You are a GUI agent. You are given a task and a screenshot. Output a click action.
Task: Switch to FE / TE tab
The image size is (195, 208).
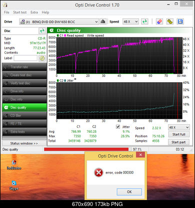[24, 124]
